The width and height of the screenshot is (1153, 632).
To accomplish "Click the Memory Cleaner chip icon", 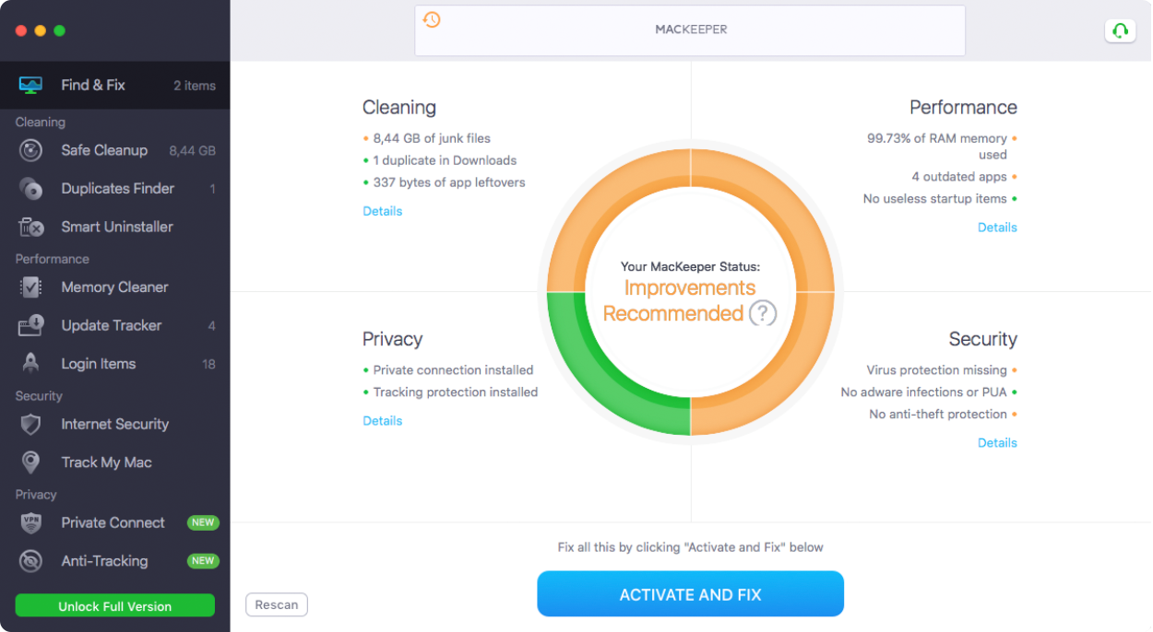I will tap(30, 287).
